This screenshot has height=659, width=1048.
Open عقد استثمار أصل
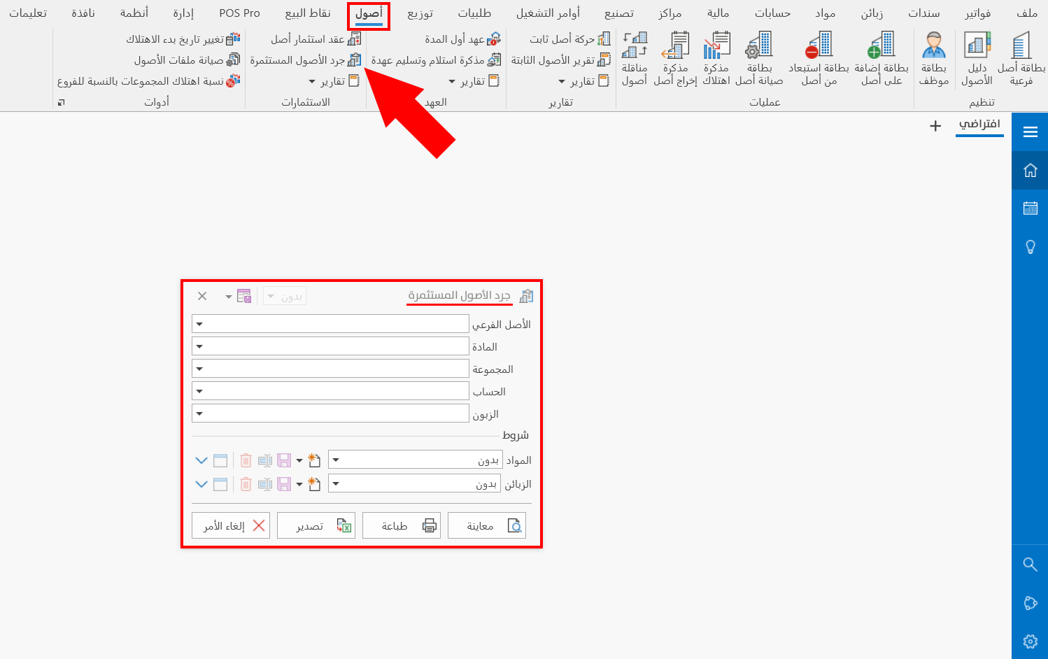pos(316,39)
